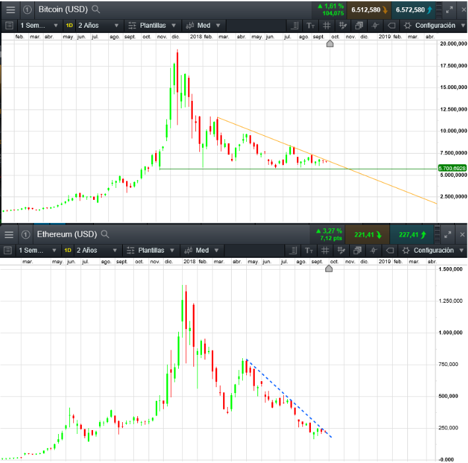
Task: Click the Bitcoin change value 1,61 %
Action: 331,6
